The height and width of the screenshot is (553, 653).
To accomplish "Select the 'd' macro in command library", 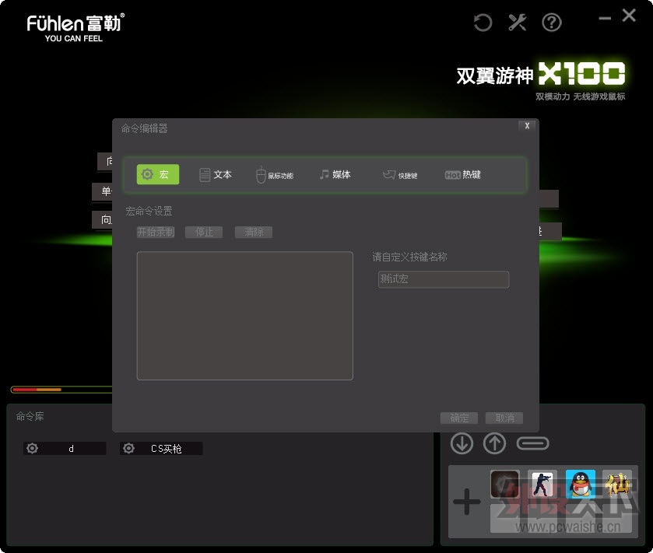I will click(x=65, y=449).
